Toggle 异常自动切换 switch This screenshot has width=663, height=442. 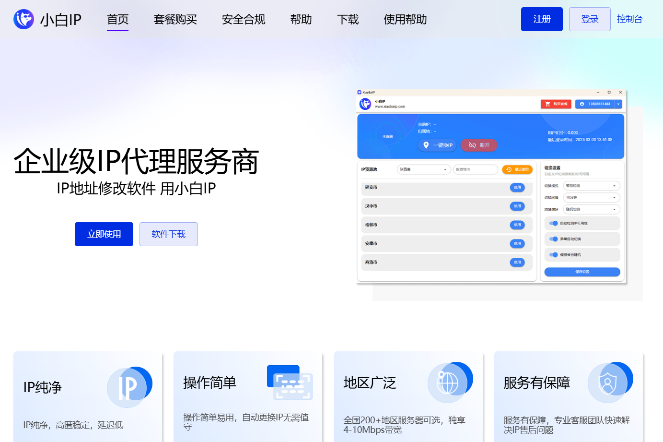(x=554, y=239)
